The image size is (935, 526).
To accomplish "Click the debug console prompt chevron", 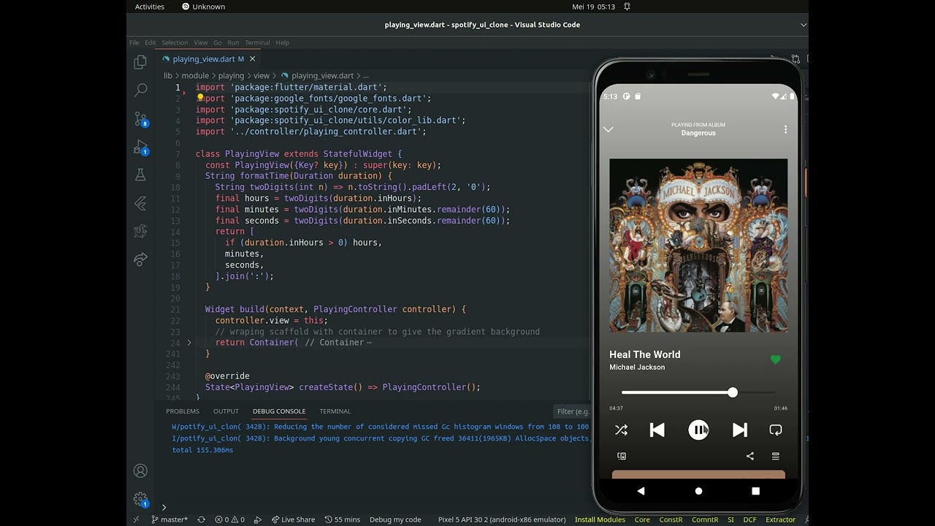I will click(x=164, y=507).
